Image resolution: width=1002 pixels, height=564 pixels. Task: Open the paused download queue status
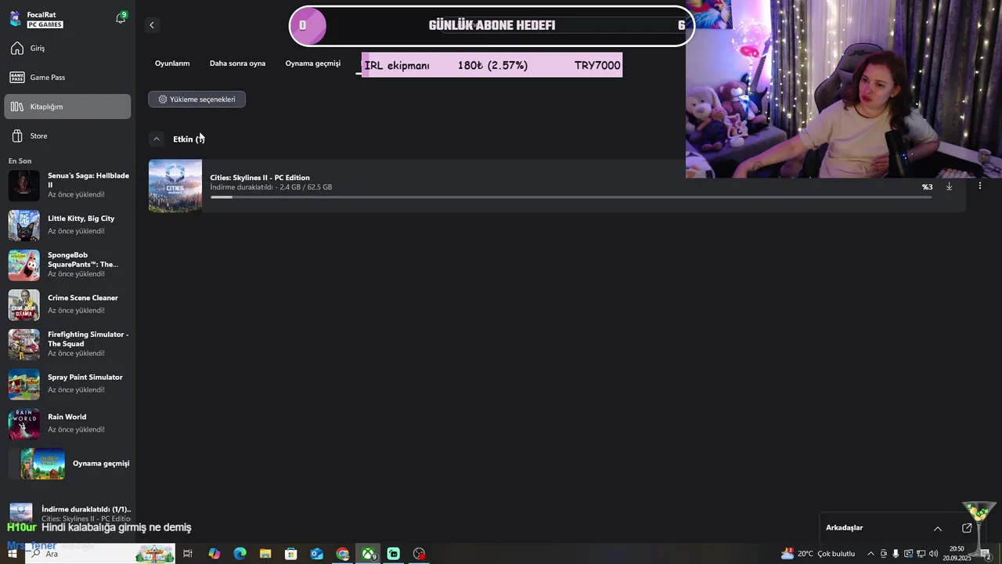click(68, 513)
